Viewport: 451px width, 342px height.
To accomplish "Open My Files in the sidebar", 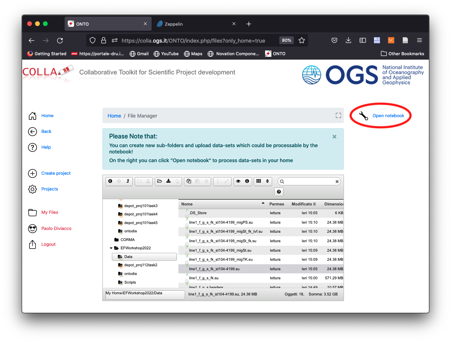I will [50, 212].
